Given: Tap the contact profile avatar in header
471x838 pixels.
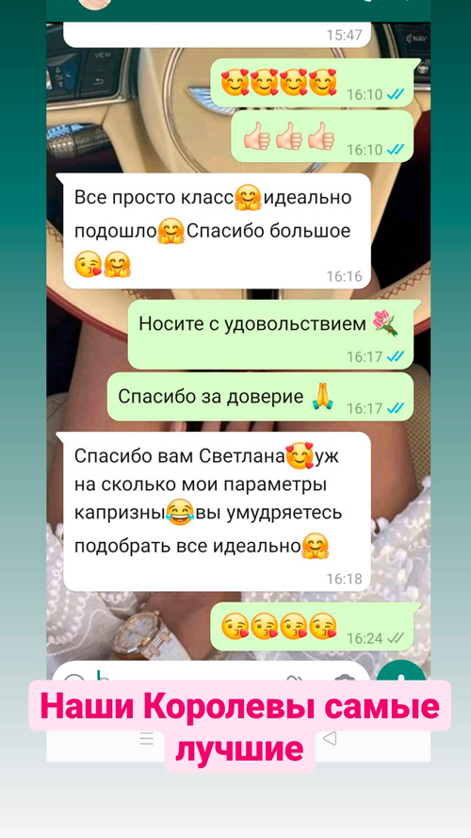Looking at the screenshot, I should tap(95, 3).
